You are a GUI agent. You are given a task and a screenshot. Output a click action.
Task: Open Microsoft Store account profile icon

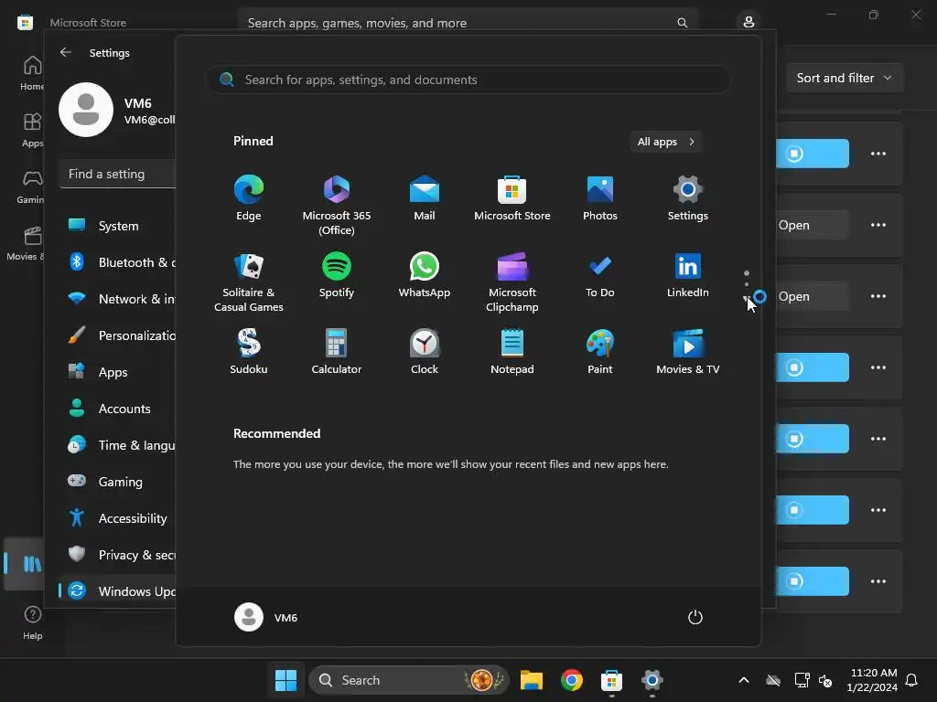(x=749, y=23)
